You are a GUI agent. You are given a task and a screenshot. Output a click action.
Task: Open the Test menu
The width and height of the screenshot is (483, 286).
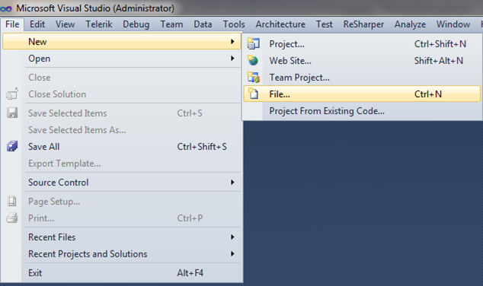[325, 24]
